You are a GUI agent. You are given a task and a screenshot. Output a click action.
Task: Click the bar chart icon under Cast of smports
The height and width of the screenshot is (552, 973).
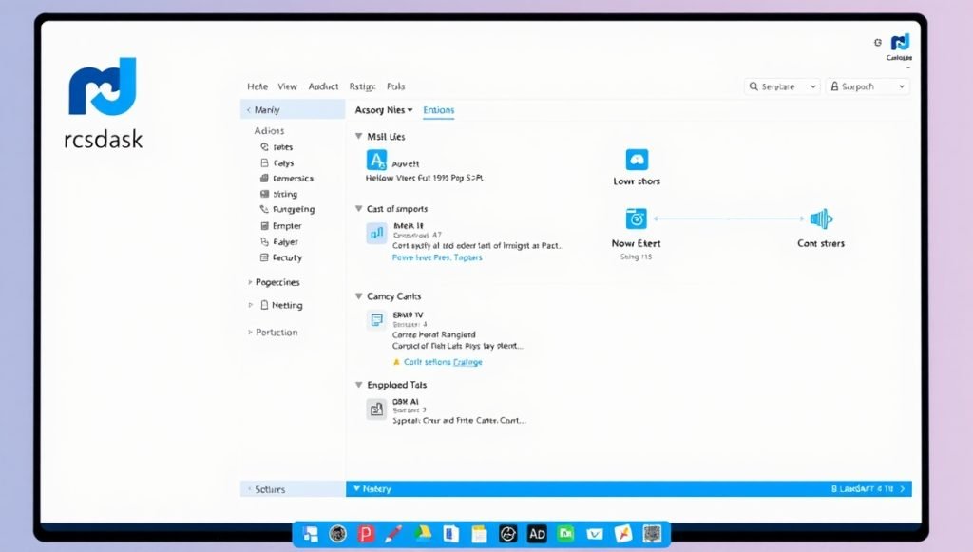tap(376, 232)
